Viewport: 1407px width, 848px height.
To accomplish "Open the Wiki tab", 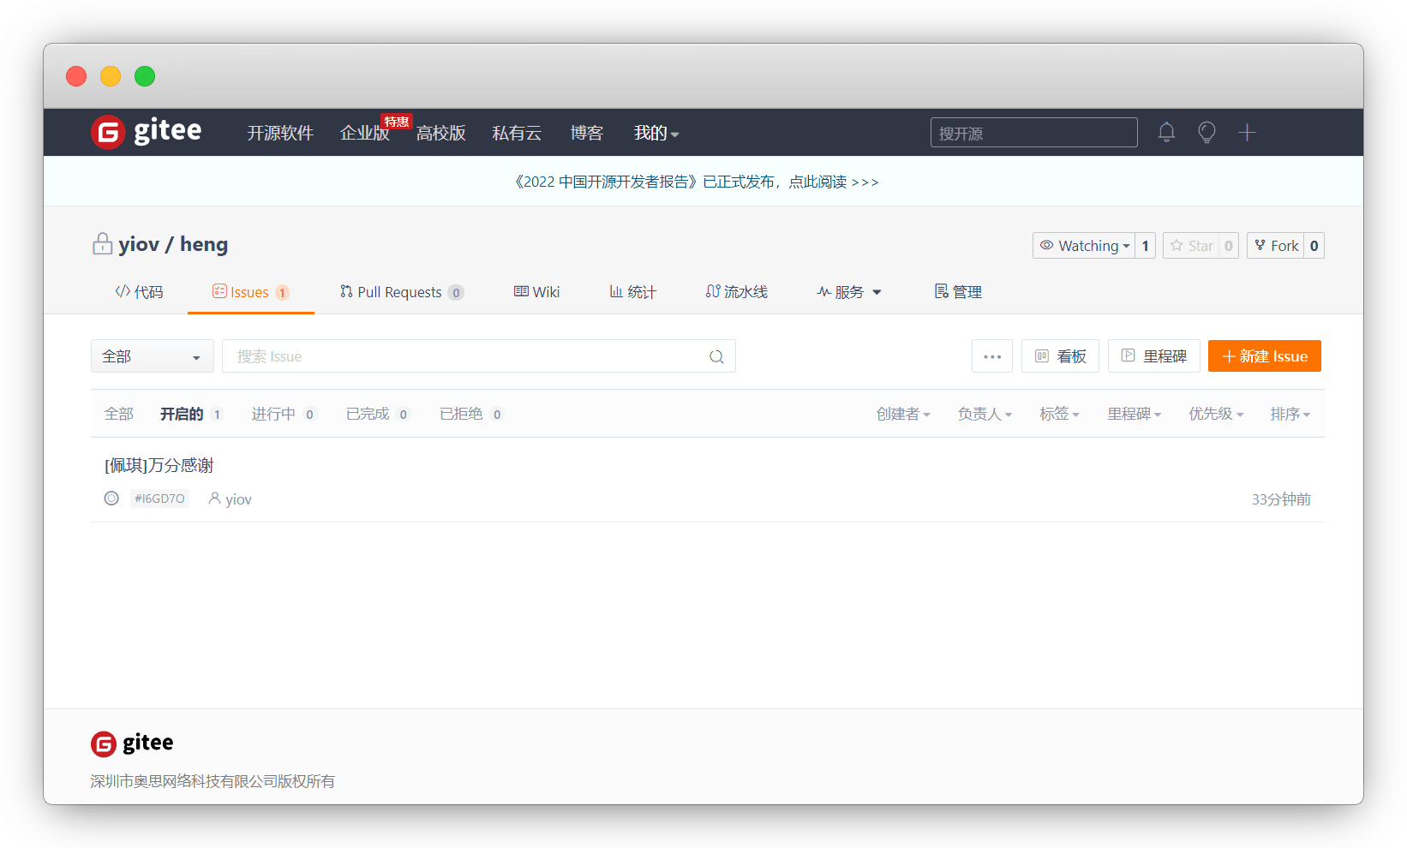I will click(x=537, y=292).
